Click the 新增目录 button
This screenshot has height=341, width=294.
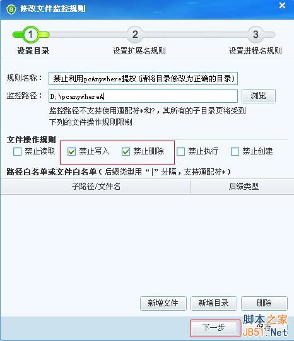(x=213, y=303)
